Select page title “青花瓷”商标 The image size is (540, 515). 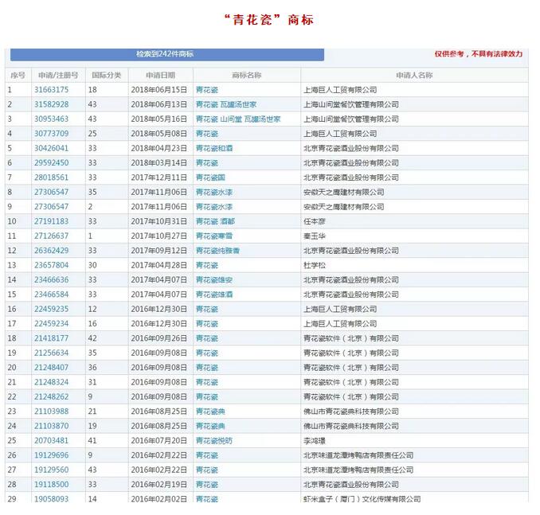click(269, 20)
